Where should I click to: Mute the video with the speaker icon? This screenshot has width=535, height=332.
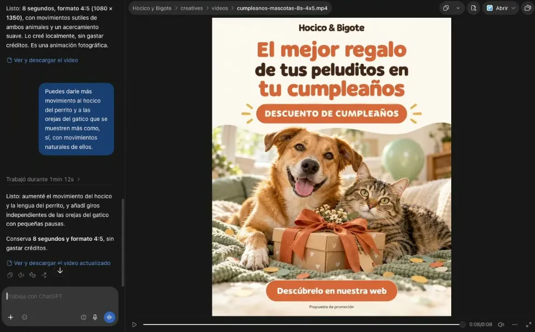tap(501, 324)
